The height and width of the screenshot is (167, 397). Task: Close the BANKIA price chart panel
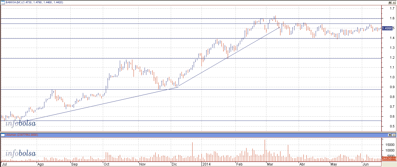pyautogui.click(x=394, y=2)
